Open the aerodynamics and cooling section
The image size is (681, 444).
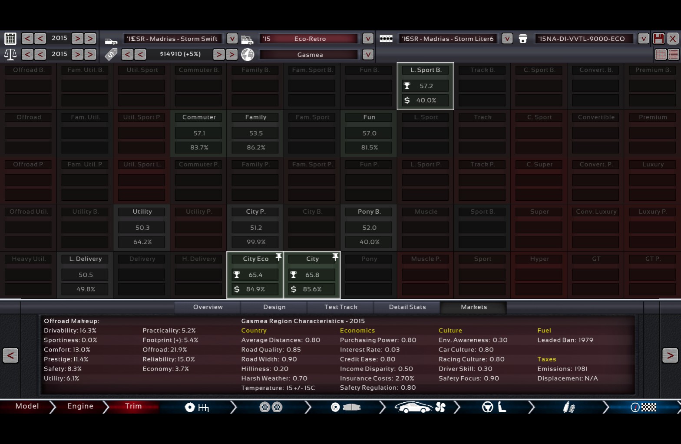[420, 408]
